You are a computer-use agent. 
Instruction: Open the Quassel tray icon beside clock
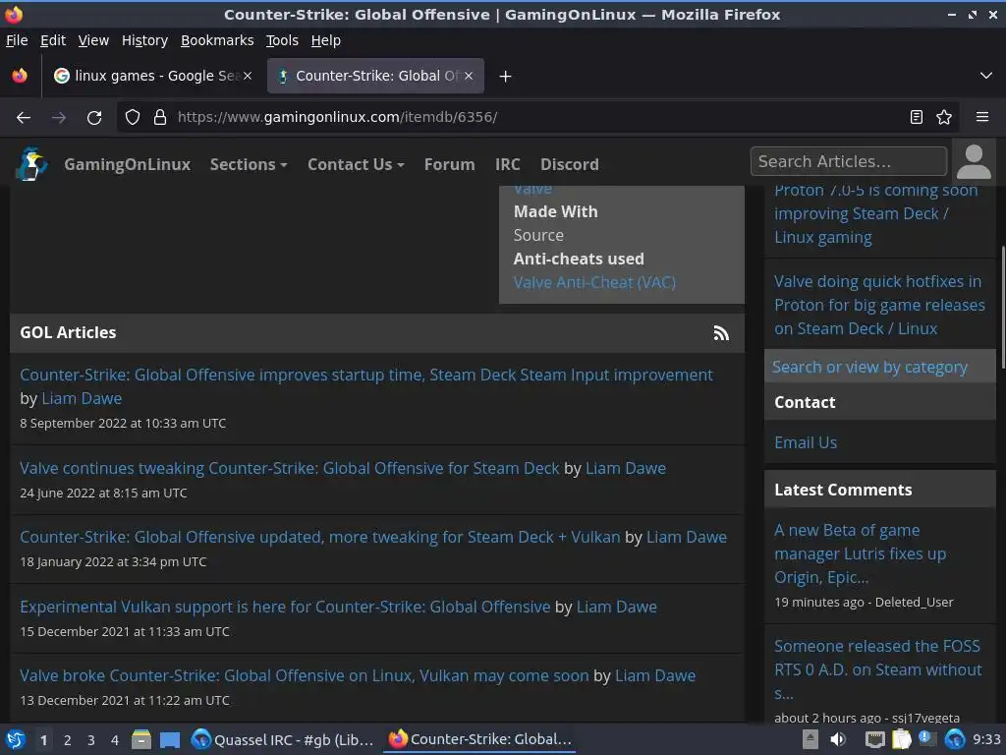point(955,739)
